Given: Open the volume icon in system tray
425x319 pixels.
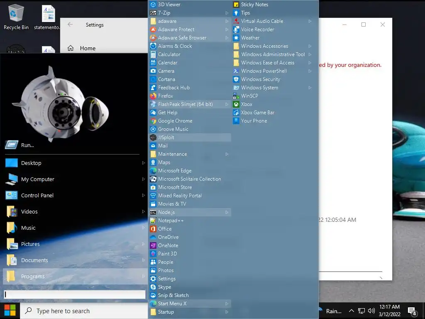Looking at the screenshot, I should click(371, 311).
